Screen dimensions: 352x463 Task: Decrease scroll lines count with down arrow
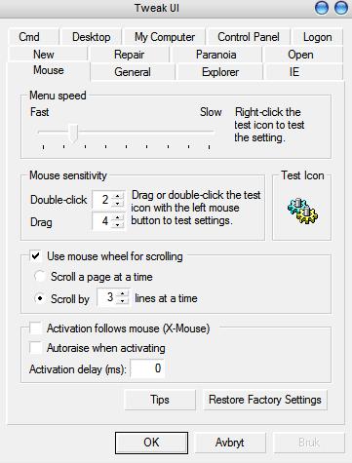pyautogui.click(x=123, y=301)
